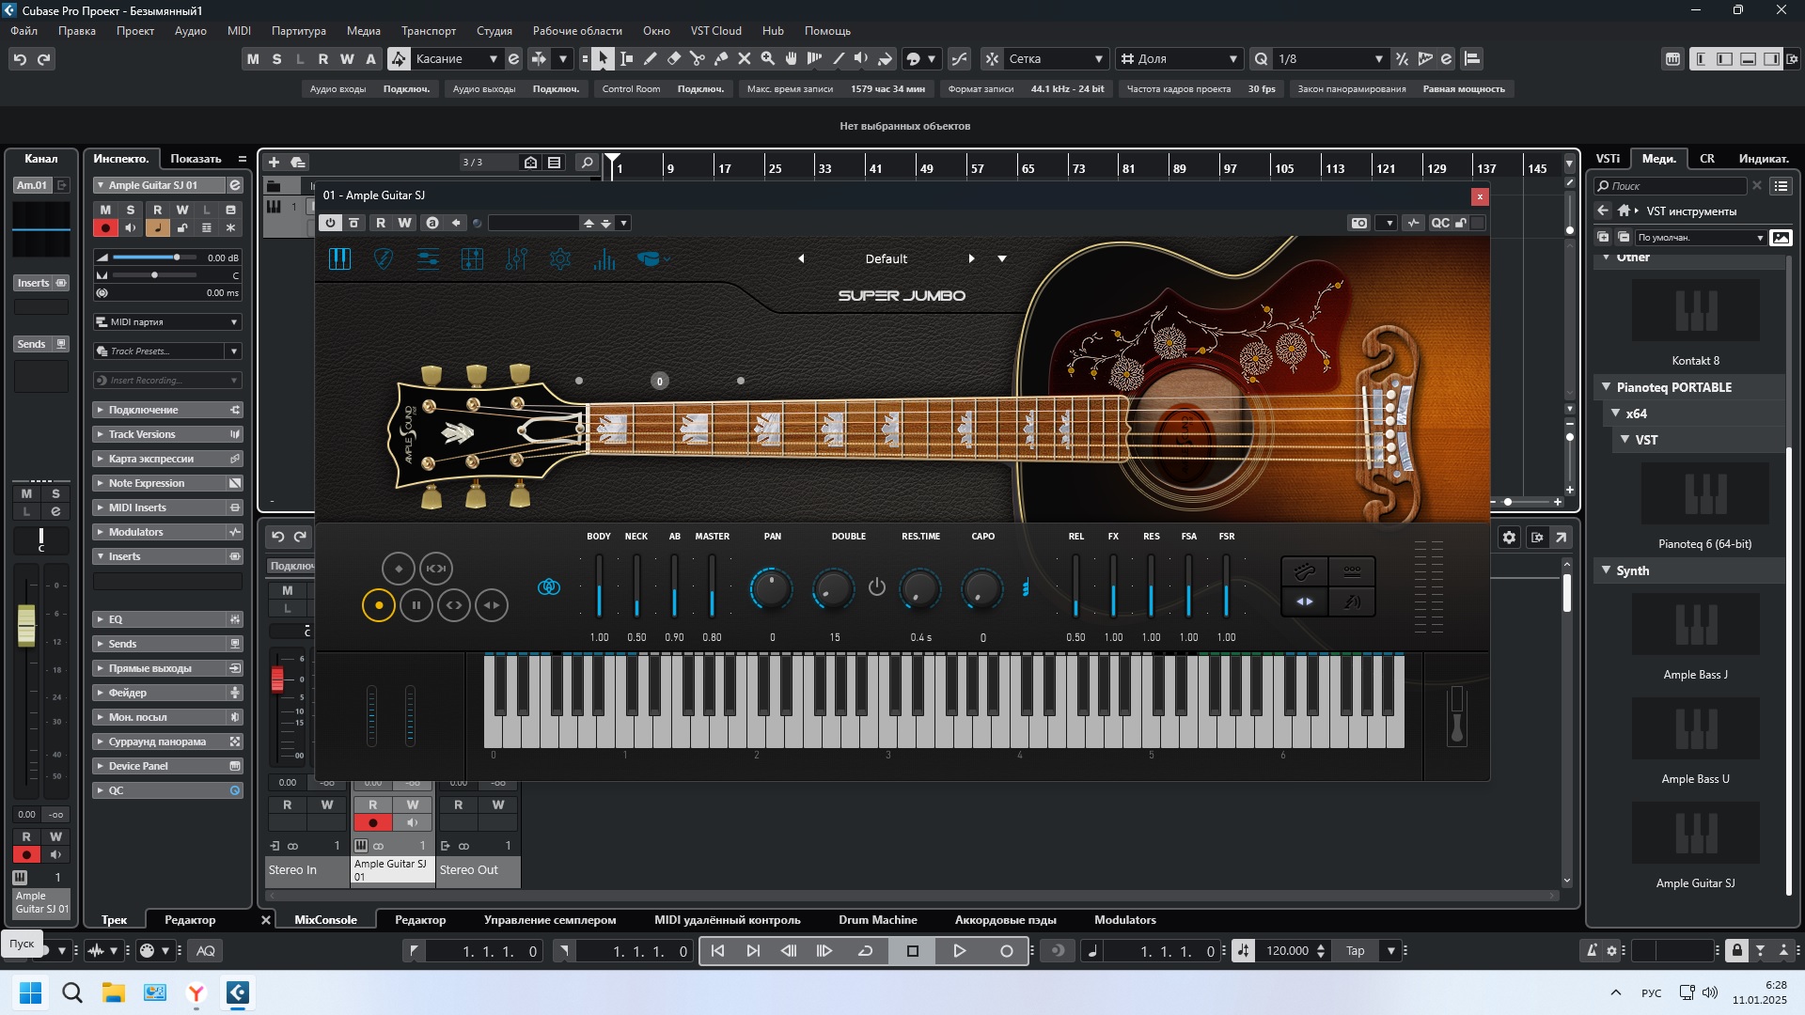
Task: Adjust inspector track volume slider 0.00 dB
Action: (155, 257)
